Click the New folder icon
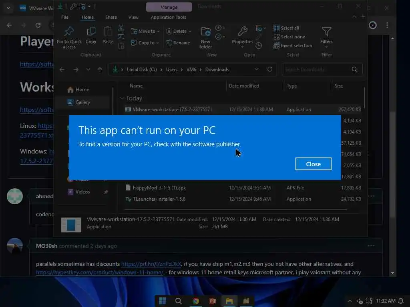Image resolution: width=410 pixels, height=307 pixels. point(206,32)
